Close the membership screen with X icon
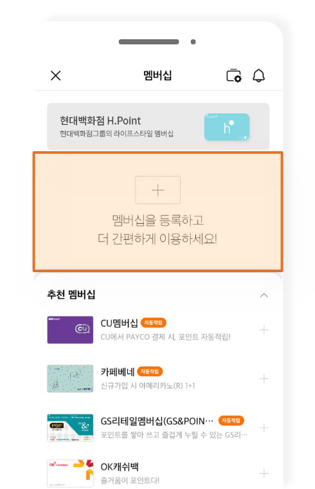The image size is (315, 489). tap(55, 75)
